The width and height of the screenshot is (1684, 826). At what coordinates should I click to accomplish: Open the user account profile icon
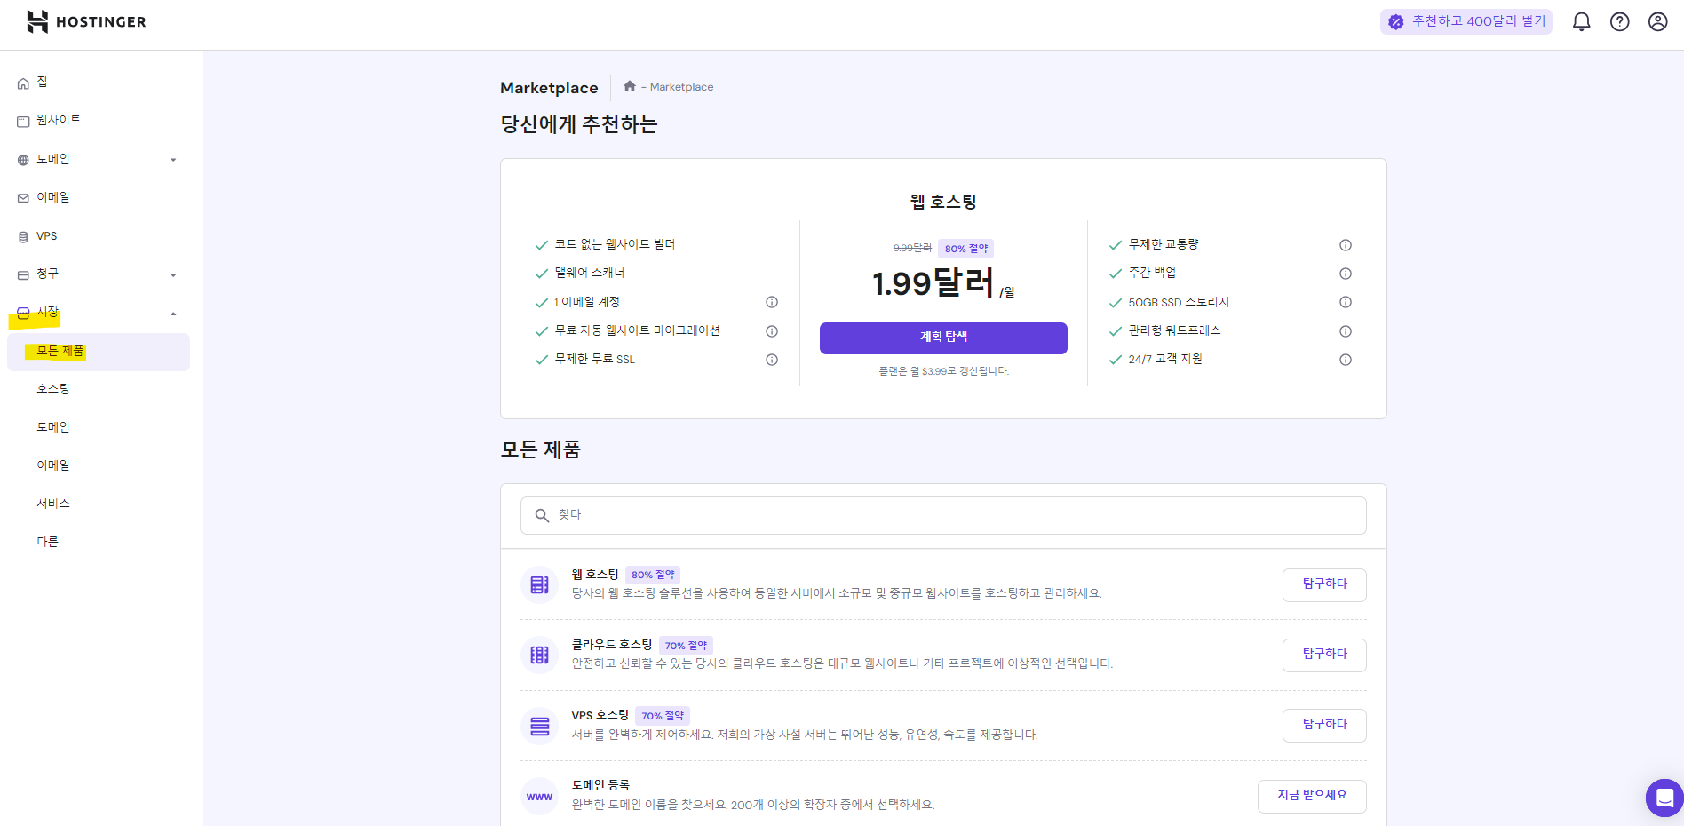point(1657,21)
